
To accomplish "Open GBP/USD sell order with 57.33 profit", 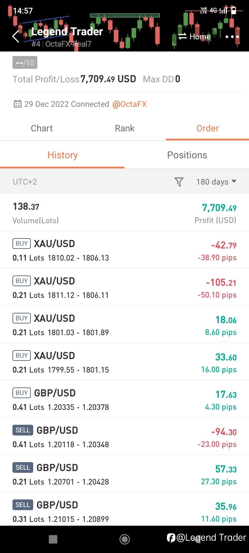I will click(124, 474).
